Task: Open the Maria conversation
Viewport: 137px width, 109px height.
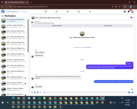Action: 14,78
